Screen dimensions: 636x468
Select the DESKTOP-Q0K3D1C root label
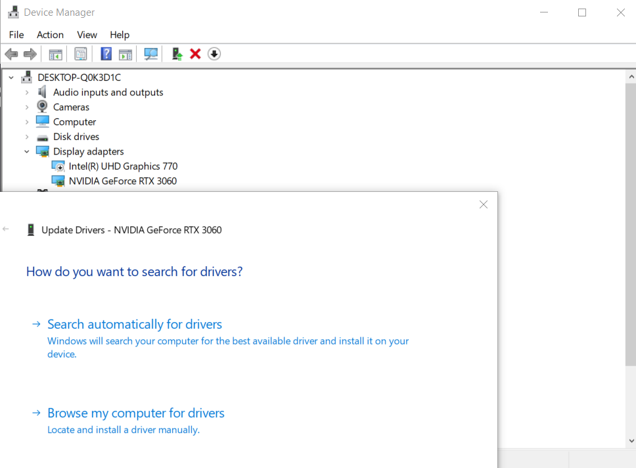click(79, 77)
